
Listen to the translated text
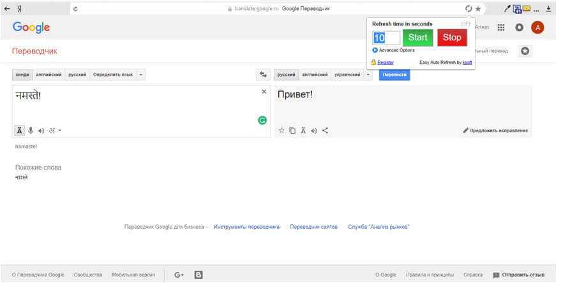[314, 131]
